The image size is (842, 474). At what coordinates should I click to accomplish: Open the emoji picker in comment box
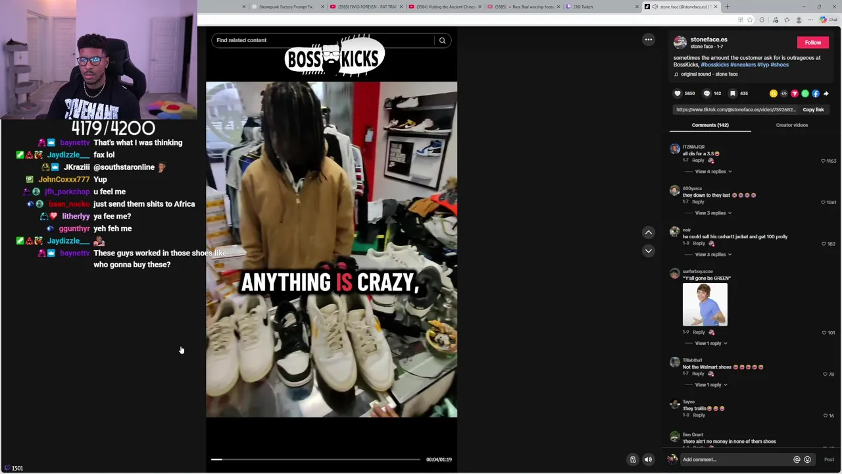pyautogui.click(x=807, y=460)
